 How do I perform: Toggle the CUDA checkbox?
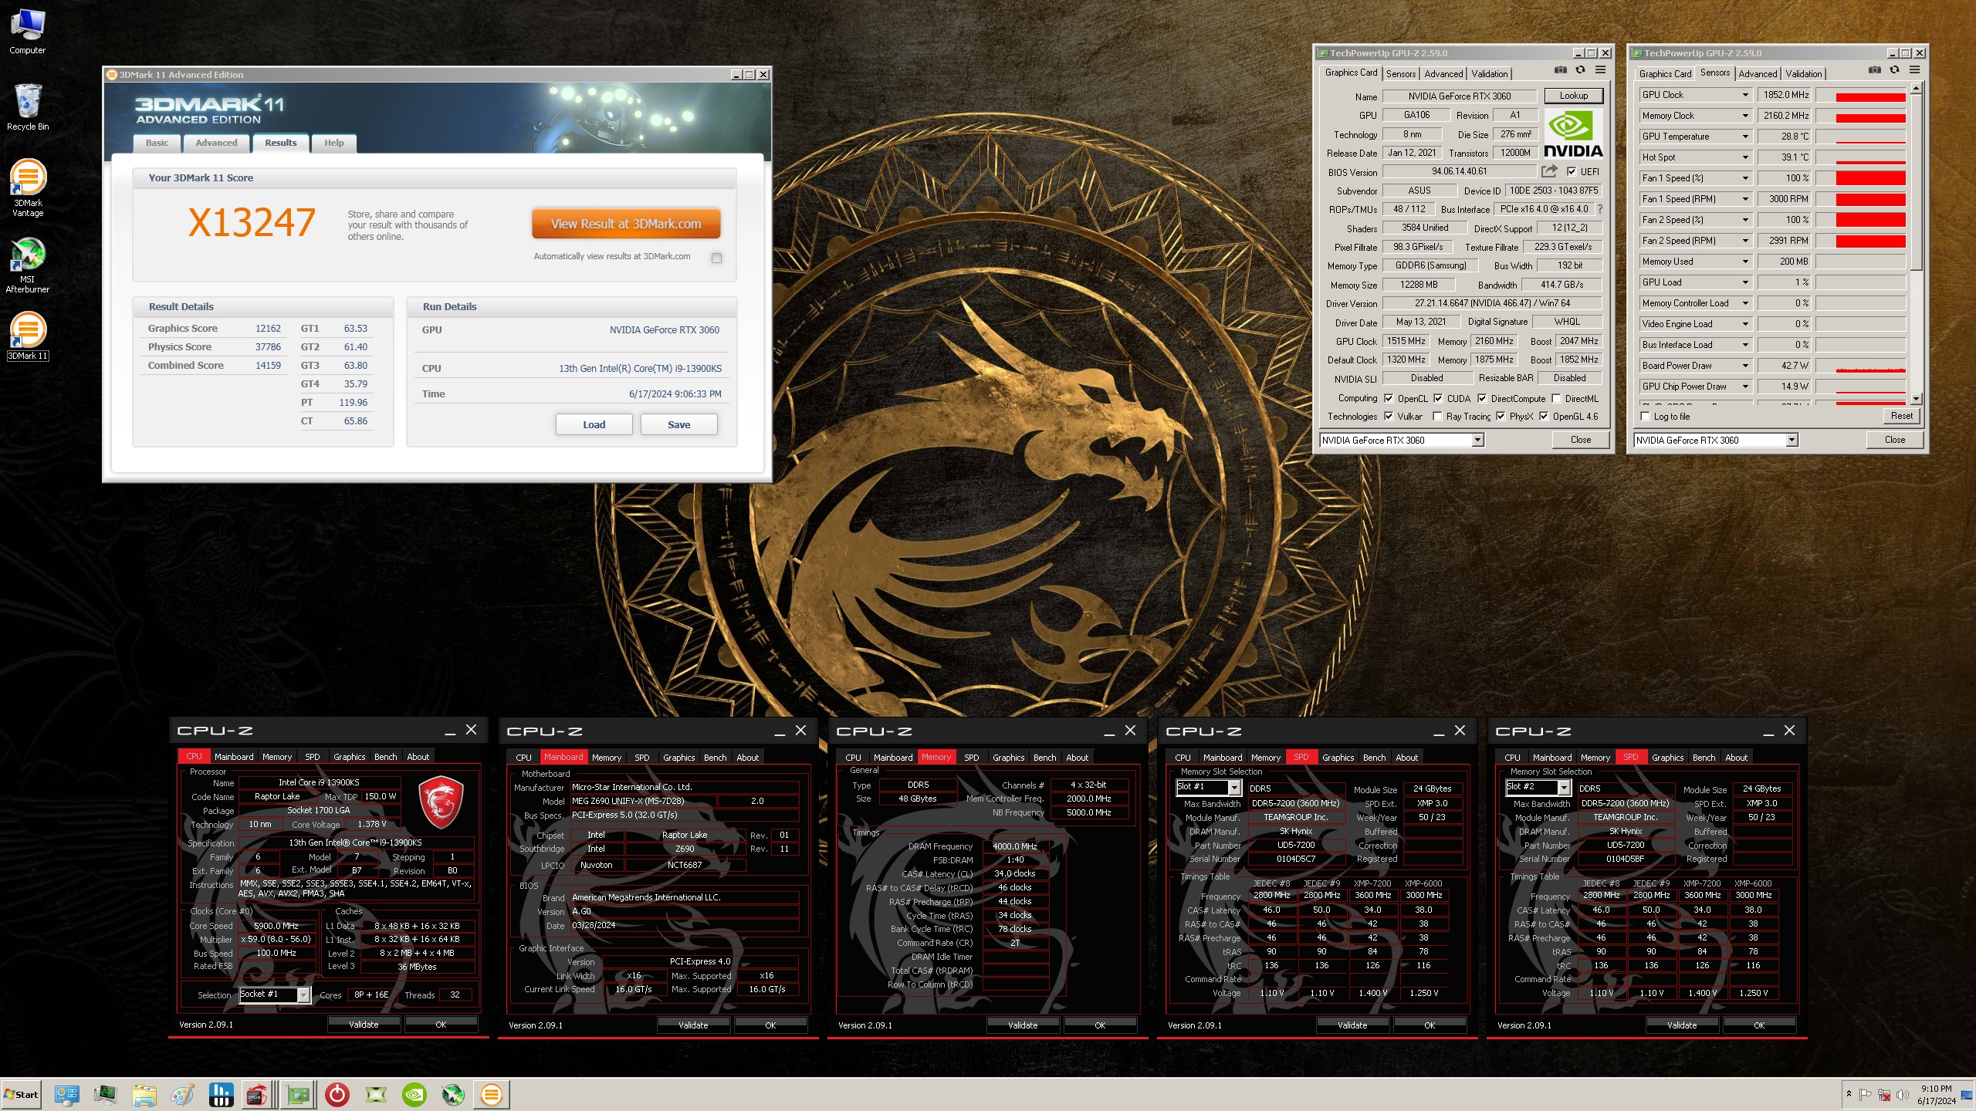pos(1438,399)
